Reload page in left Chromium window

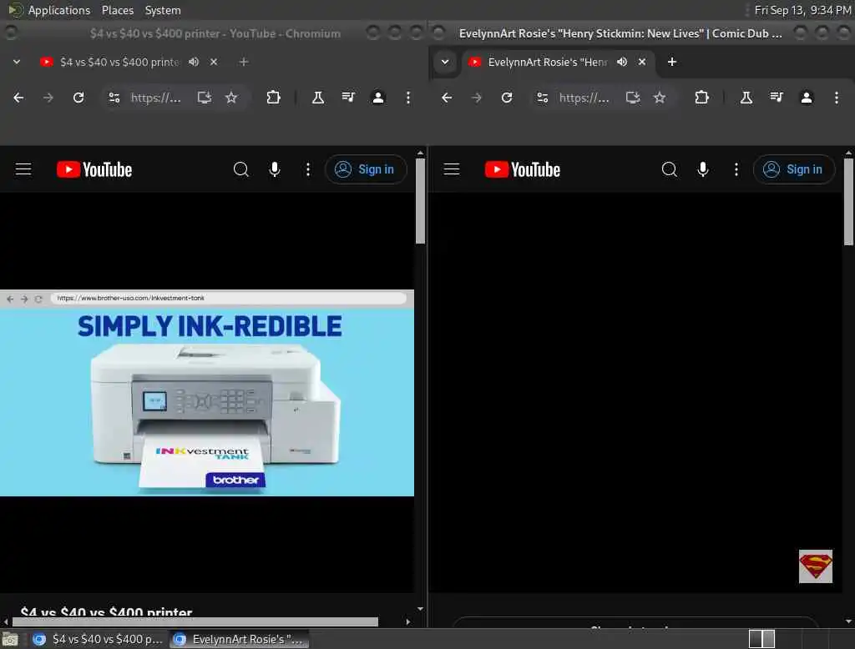coord(78,98)
